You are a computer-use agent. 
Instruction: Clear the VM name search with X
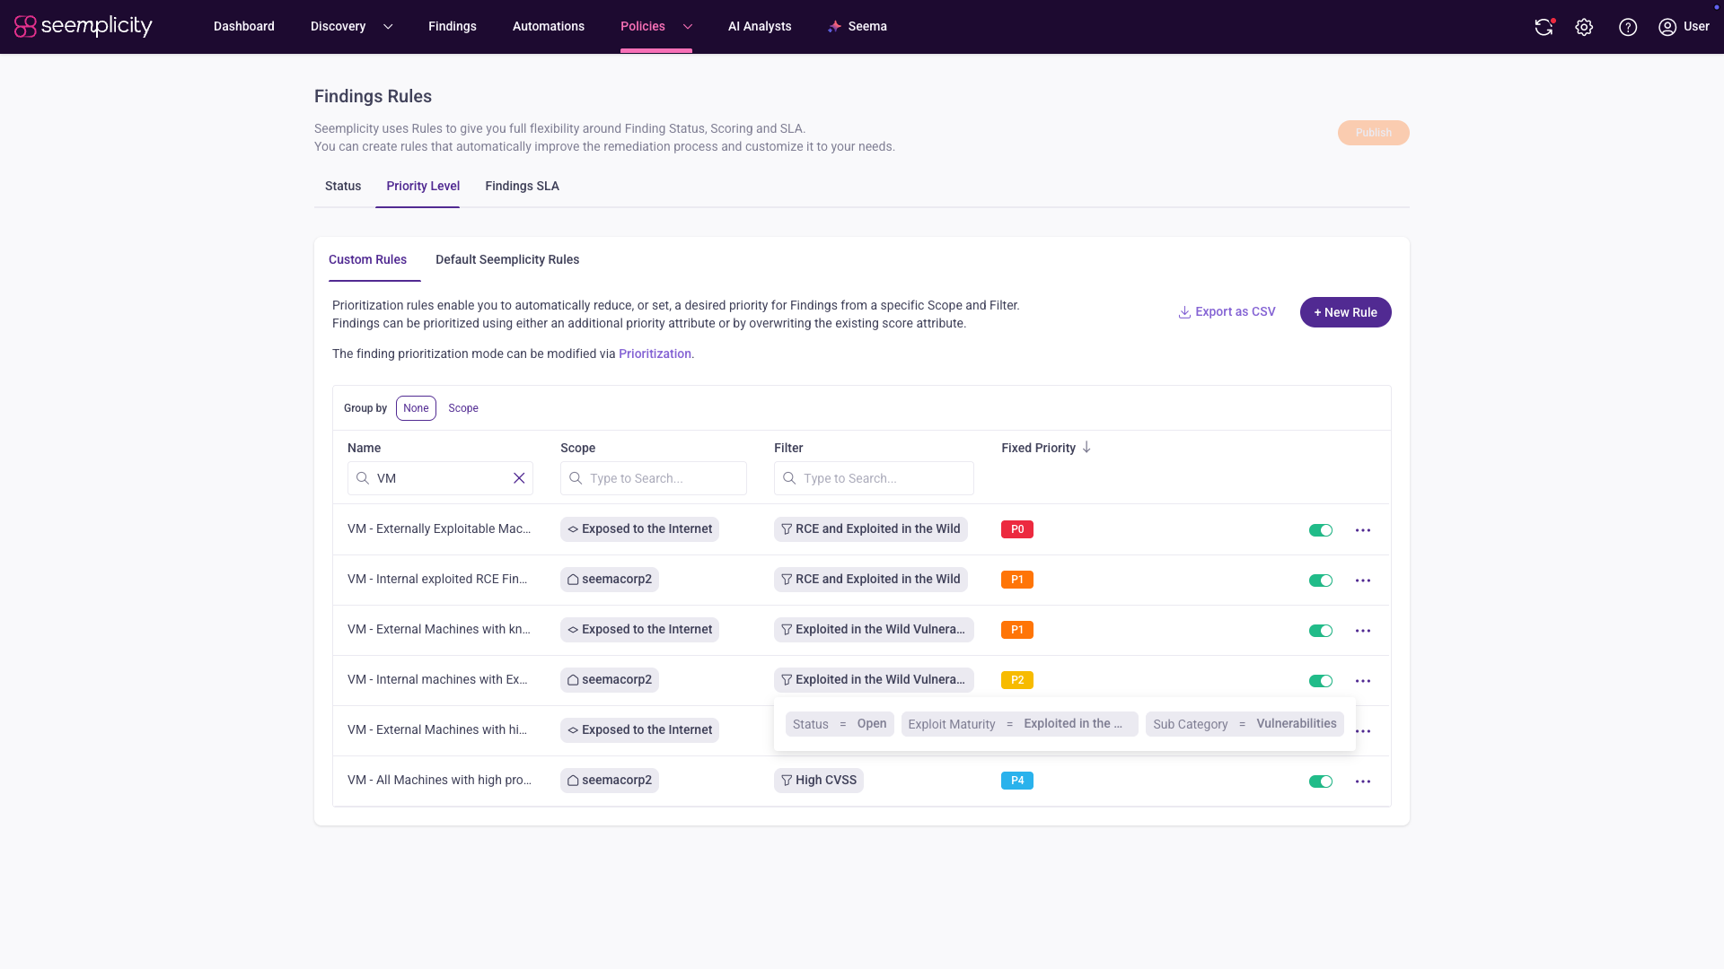519,478
